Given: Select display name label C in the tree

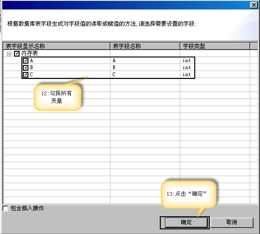Looking at the screenshot, I should tap(31, 74).
